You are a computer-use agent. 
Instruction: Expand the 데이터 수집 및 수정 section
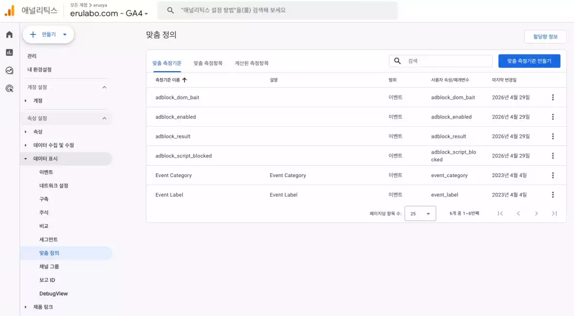(26, 145)
